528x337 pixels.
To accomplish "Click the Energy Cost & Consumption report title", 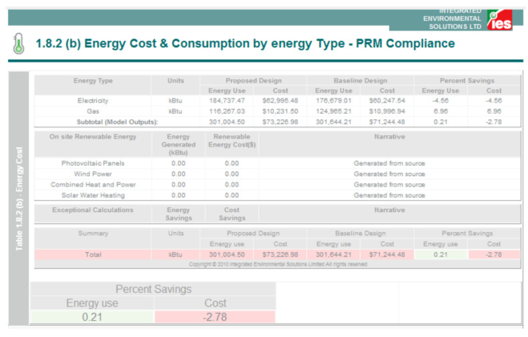I will pyautogui.click(x=244, y=43).
